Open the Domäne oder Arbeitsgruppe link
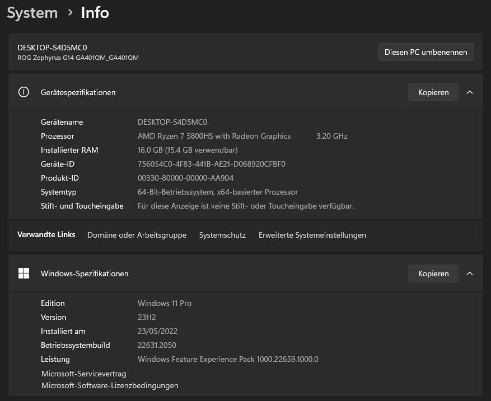The width and height of the screenshot is (491, 401). pyautogui.click(x=137, y=235)
